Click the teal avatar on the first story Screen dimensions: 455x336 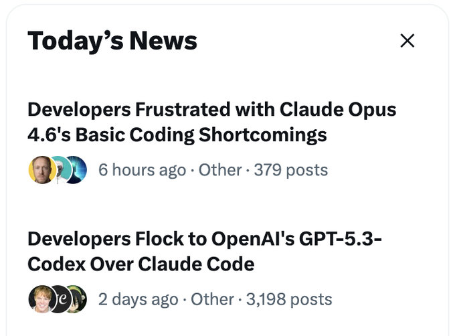point(59,170)
